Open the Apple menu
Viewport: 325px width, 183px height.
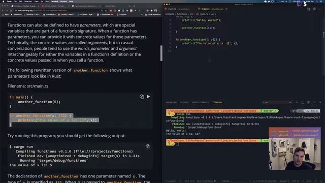pos(3,2)
